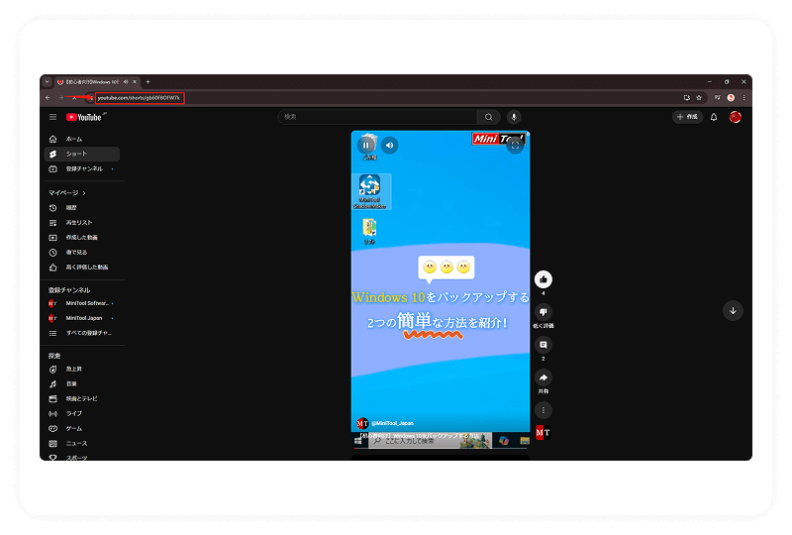Viewport: 792px width, 535px height.
Task: Share the Shorts video
Action: pos(543,377)
